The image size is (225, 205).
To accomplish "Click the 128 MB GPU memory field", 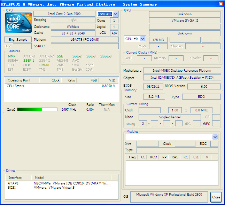I will (158, 40).
